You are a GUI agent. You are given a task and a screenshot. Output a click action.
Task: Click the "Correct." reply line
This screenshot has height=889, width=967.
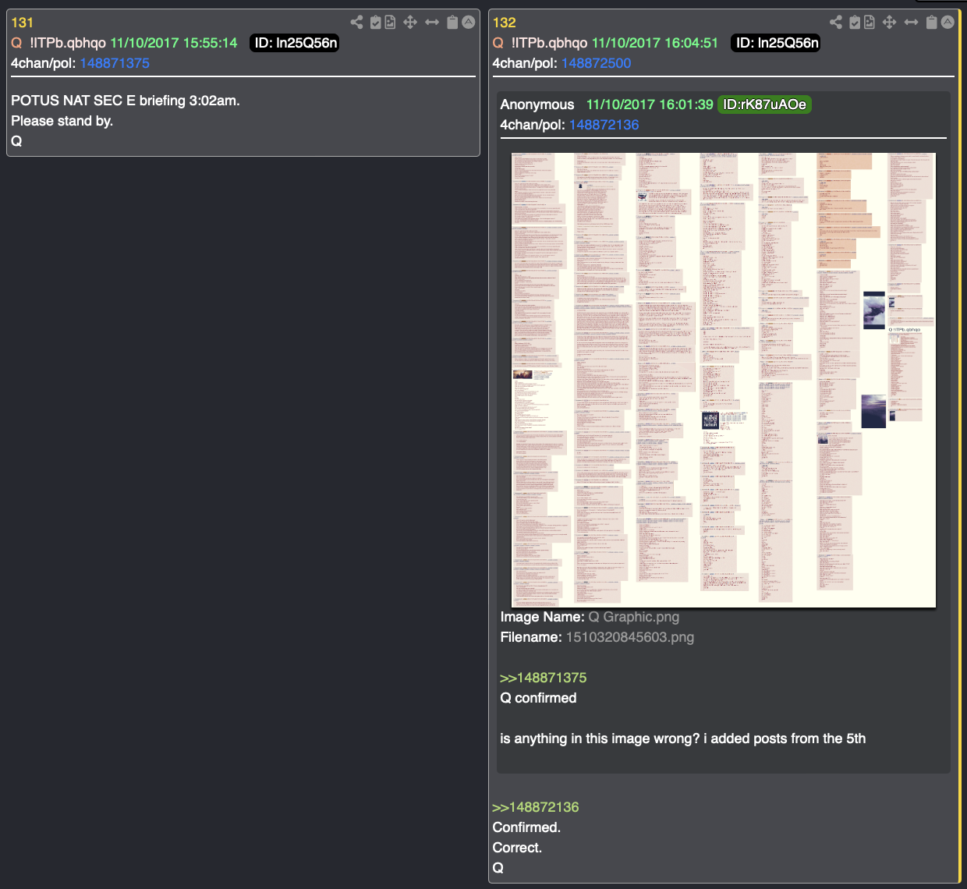coord(517,848)
